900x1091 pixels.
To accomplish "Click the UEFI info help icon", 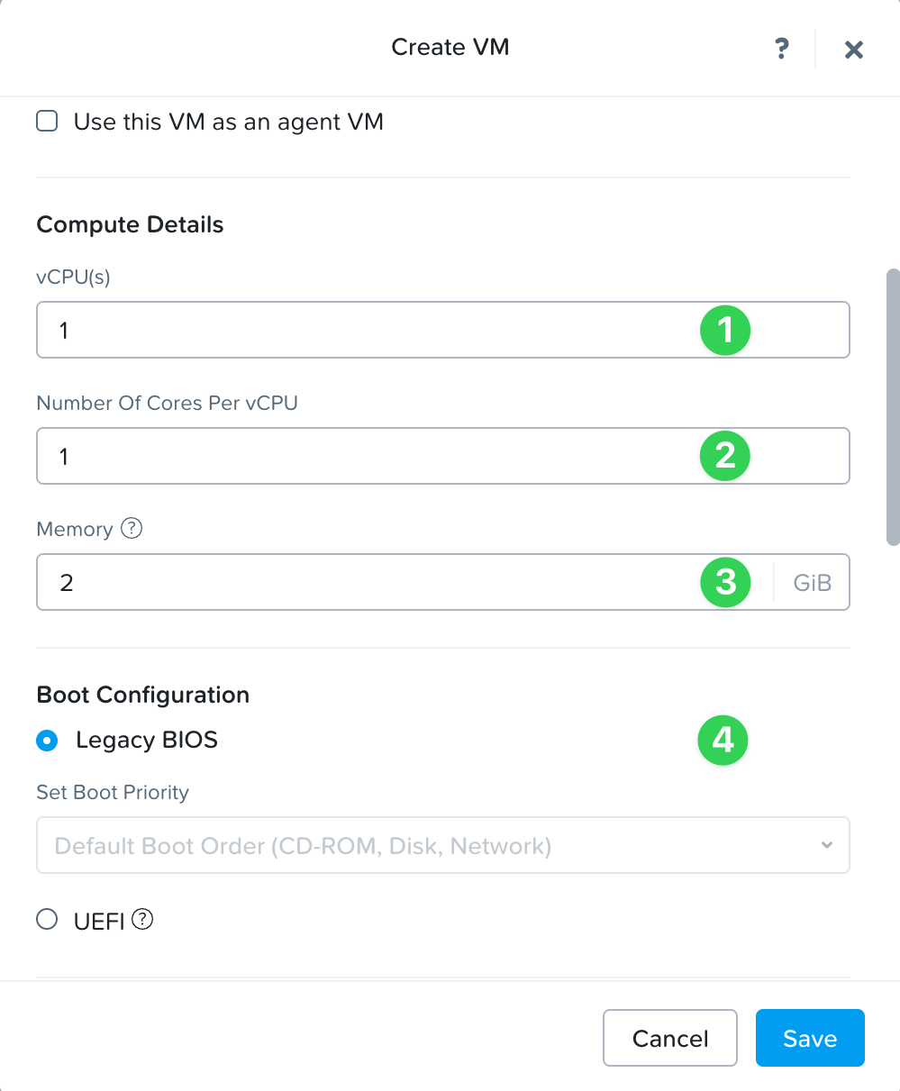I will [142, 920].
